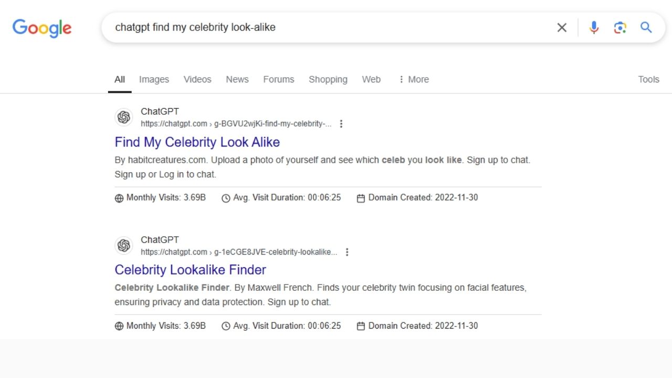Switch to the All tab

(x=120, y=79)
